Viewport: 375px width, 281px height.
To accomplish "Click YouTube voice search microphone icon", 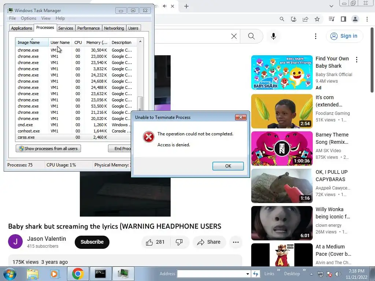I will (274, 36).
